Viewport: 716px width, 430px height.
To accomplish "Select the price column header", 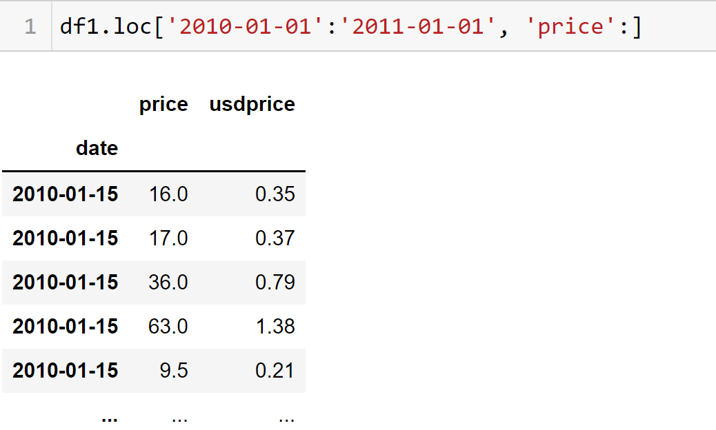I will pos(163,104).
